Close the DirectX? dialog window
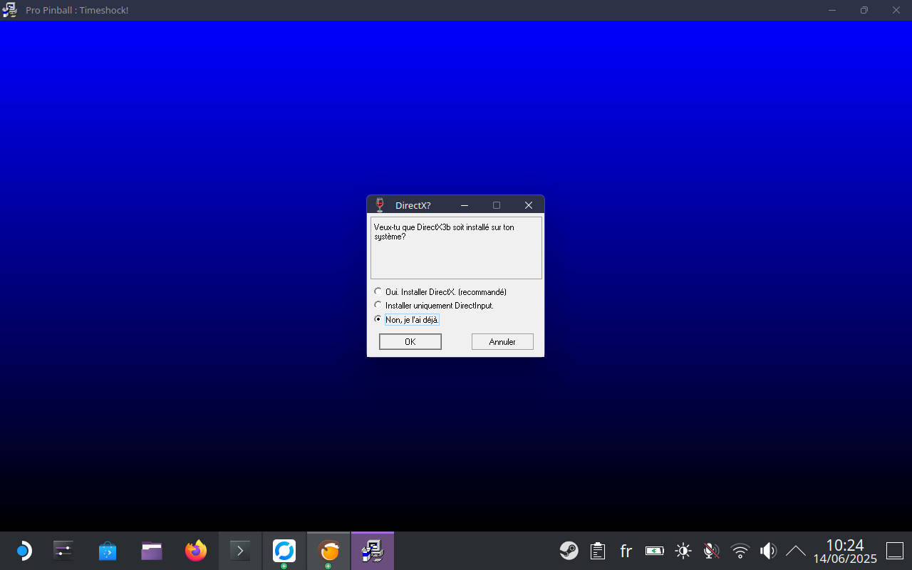Viewport: 912px width, 570px height. [x=529, y=205]
